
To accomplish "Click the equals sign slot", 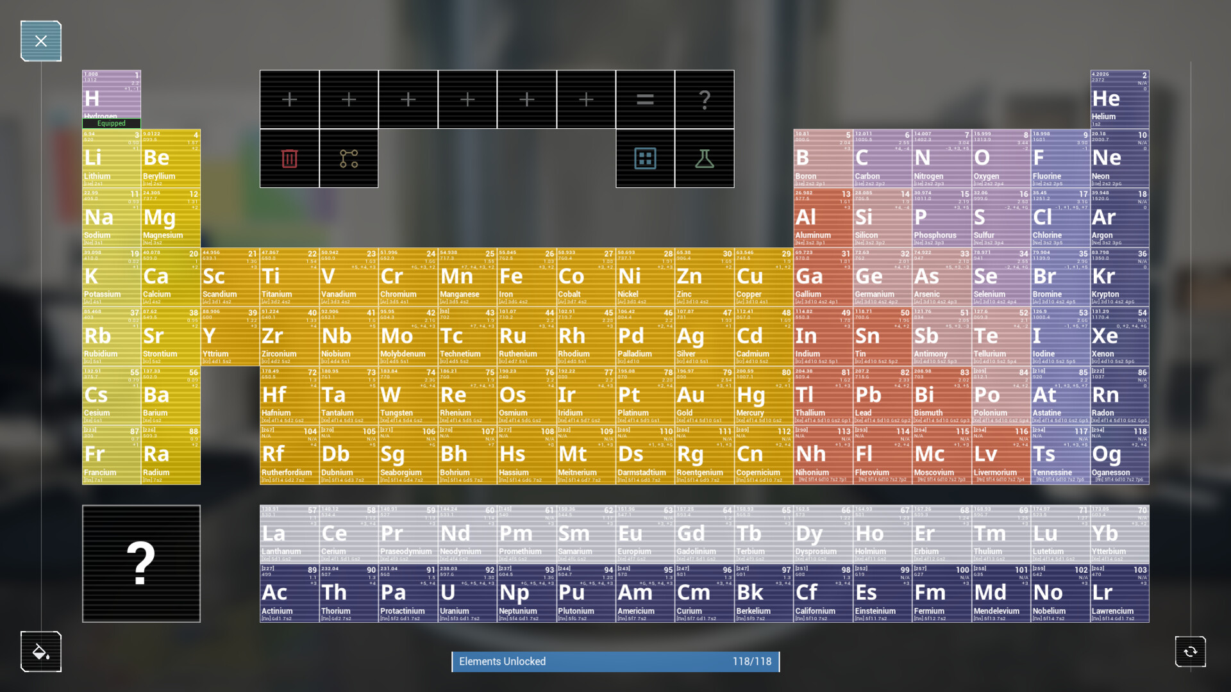I will (644, 99).
